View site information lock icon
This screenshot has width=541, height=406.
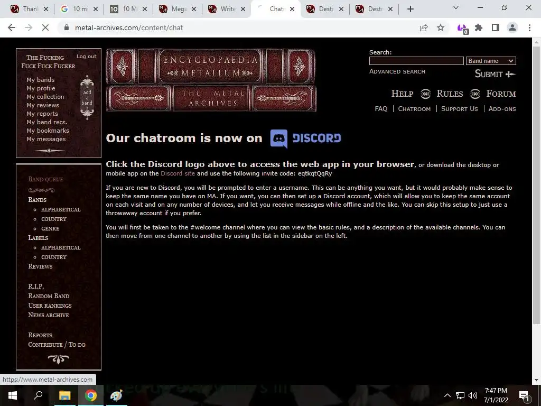click(x=67, y=27)
